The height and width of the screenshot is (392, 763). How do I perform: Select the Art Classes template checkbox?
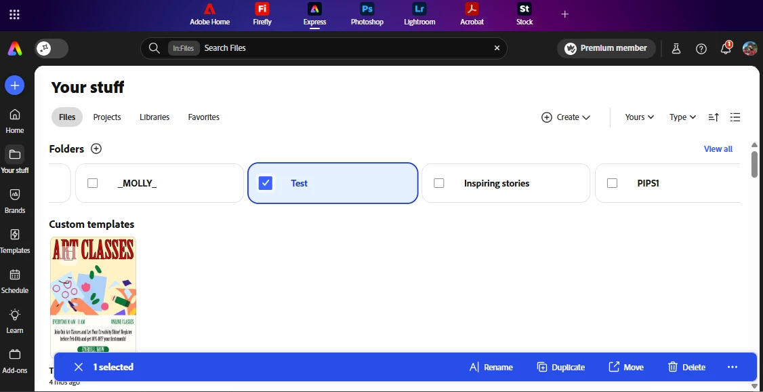(68, 255)
